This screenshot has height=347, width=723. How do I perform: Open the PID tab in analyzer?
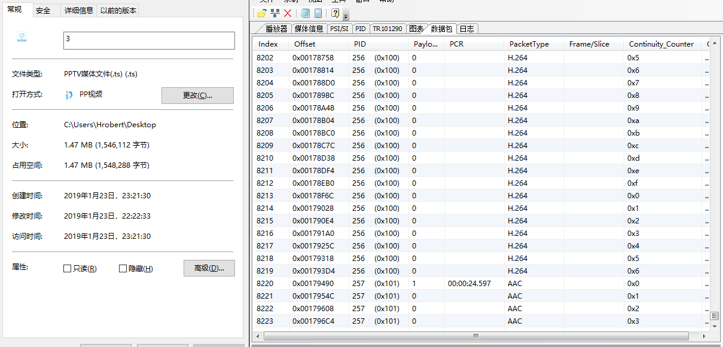coord(360,29)
